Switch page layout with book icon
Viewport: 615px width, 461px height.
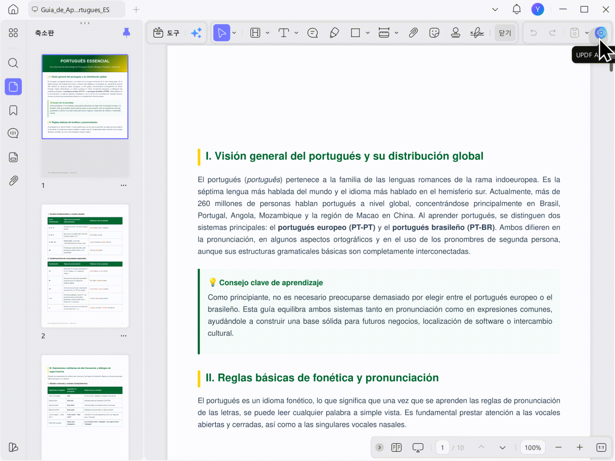coord(397,447)
